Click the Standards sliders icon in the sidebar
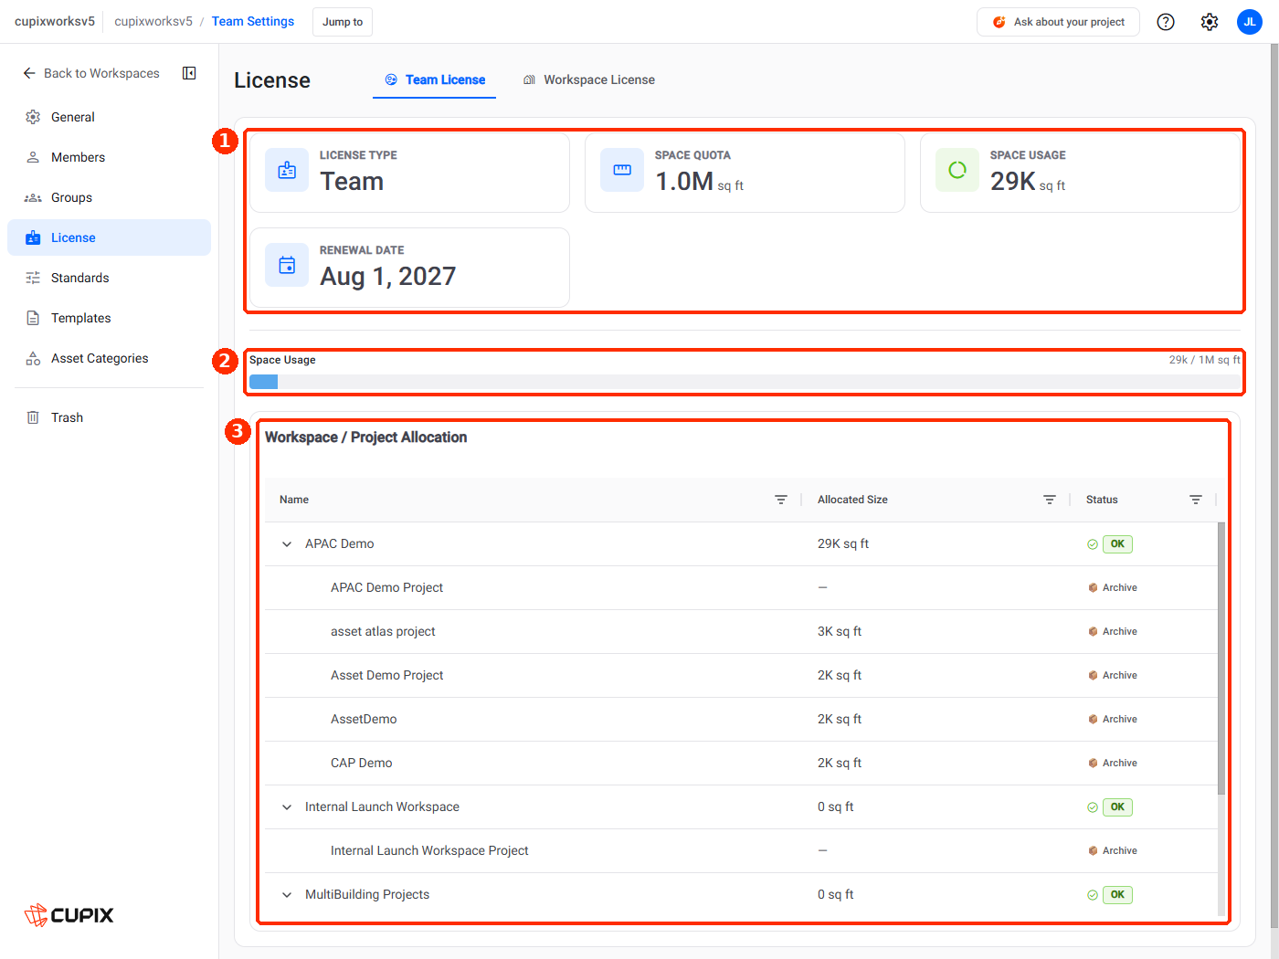Screen dimensions: 1279x959 pos(33,278)
